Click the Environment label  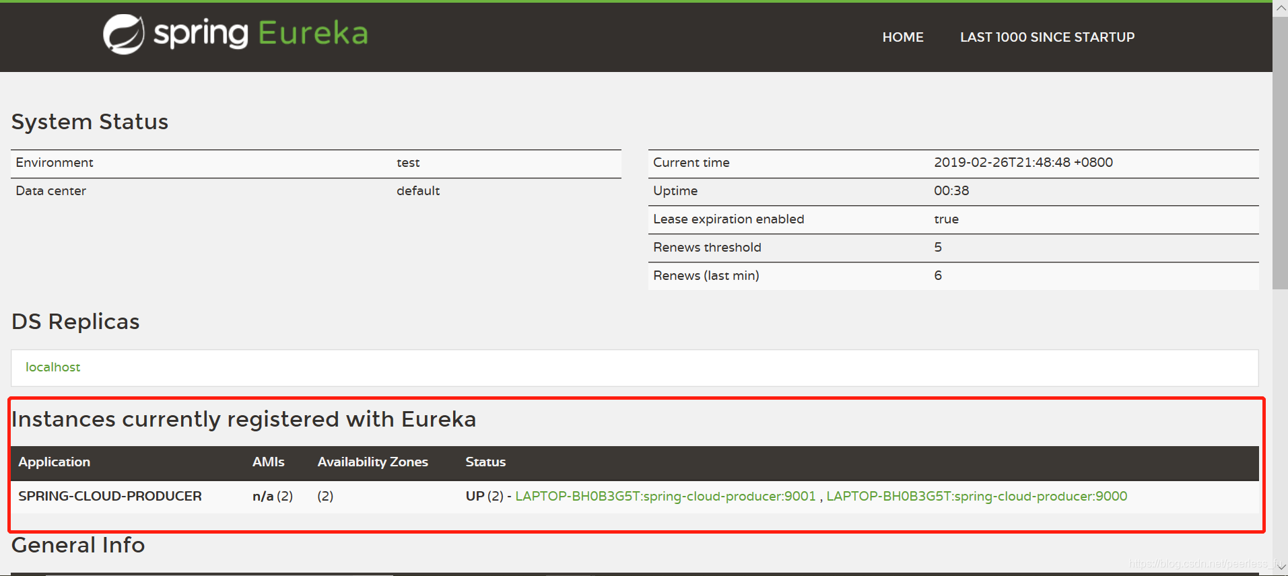55,162
